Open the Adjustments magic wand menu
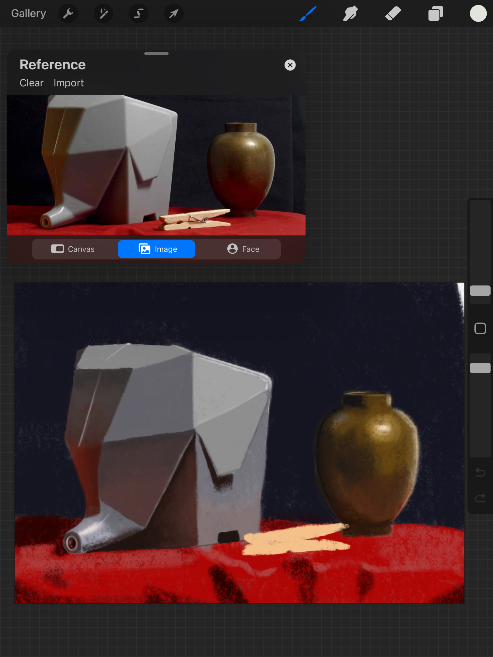This screenshot has width=493, height=657. click(103, 13)
